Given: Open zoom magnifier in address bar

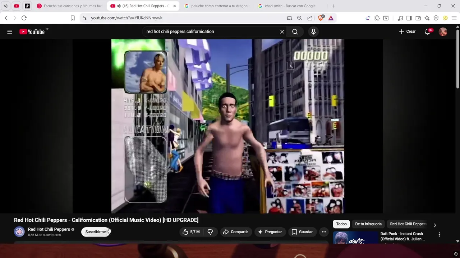Looking at the screenshot, I should 299,18.
